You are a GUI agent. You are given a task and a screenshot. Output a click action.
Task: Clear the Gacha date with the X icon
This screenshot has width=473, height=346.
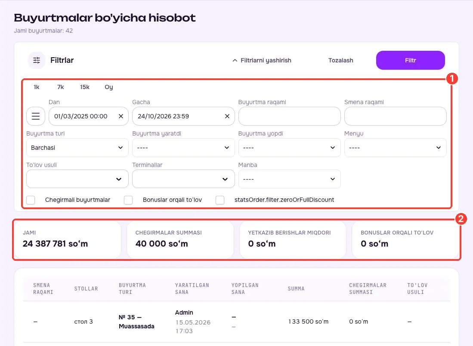(227, 116)
